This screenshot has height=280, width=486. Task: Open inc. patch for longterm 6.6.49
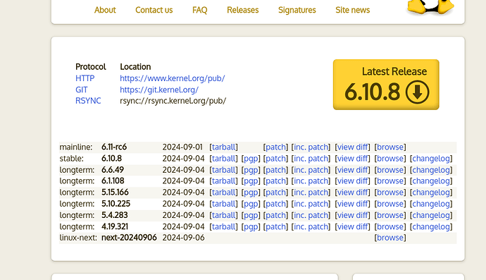311,170
